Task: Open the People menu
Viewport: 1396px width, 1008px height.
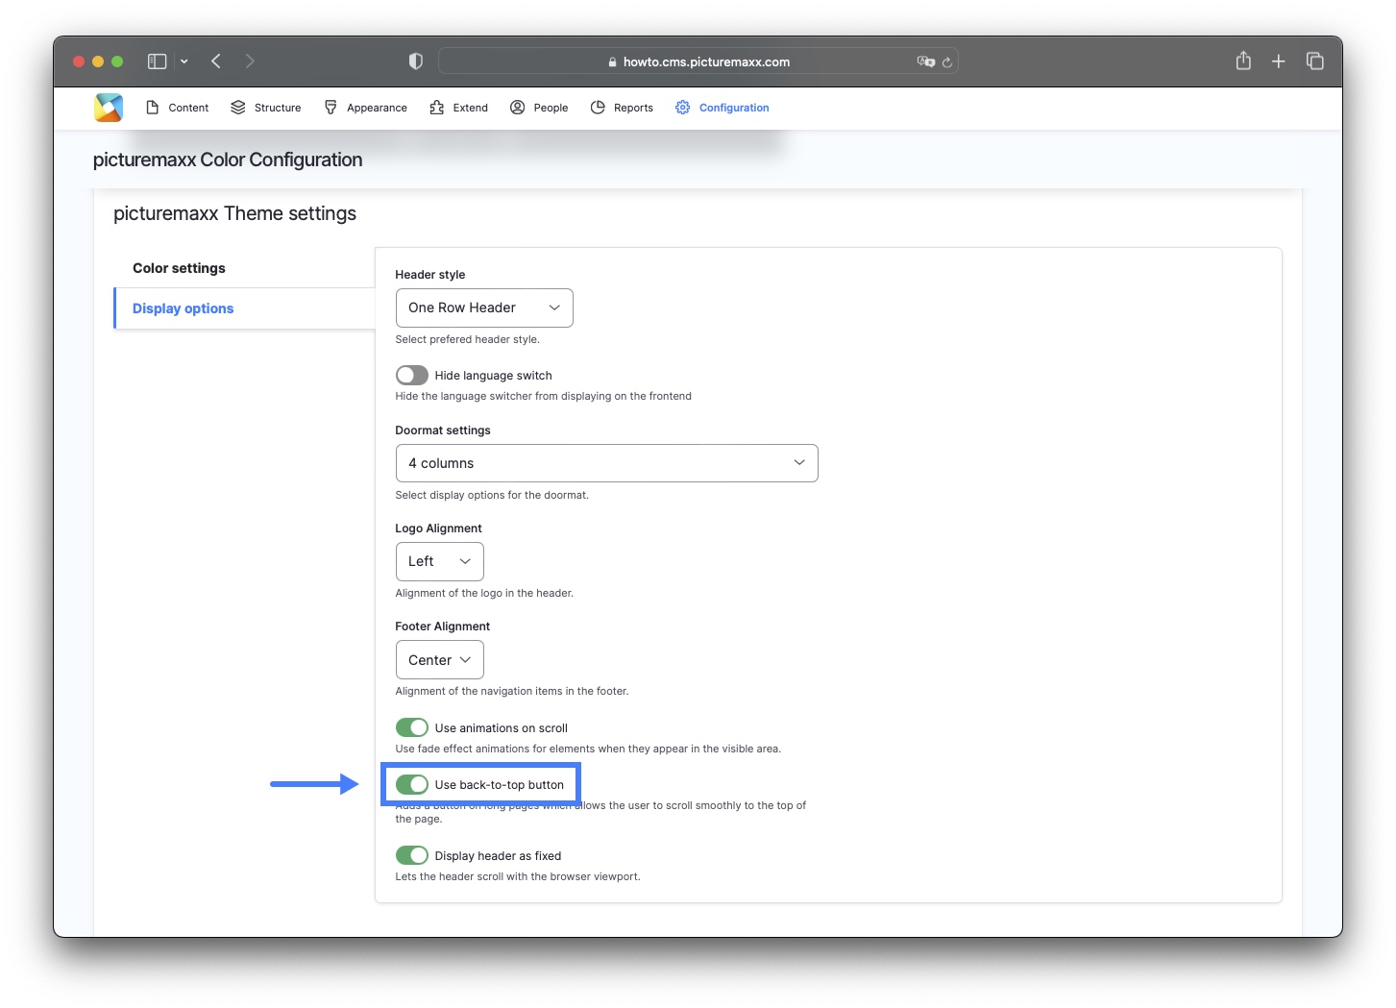Action: click(539, 108)
